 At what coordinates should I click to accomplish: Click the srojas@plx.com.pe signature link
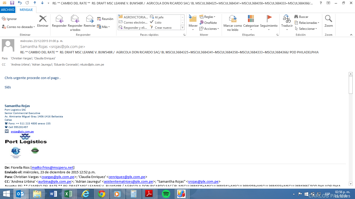tap(22, 132)
